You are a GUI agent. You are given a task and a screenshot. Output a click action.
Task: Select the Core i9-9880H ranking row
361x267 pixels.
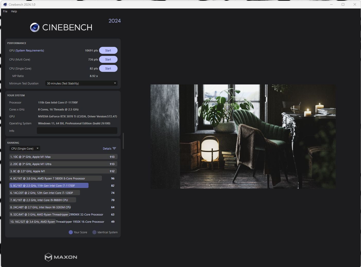[x=63, y=200]
